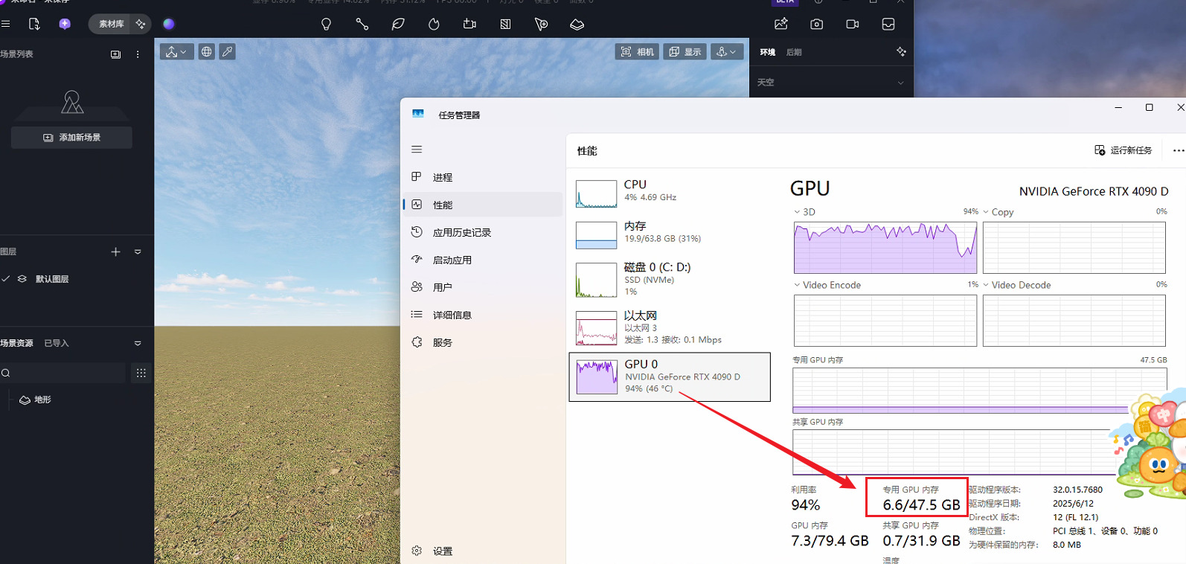Open 启动应用 in Task Manager

click(483, 260)
